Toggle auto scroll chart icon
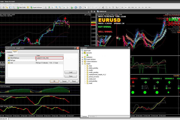This screenshot has width=180, height=120. click(x=64, y=7)
